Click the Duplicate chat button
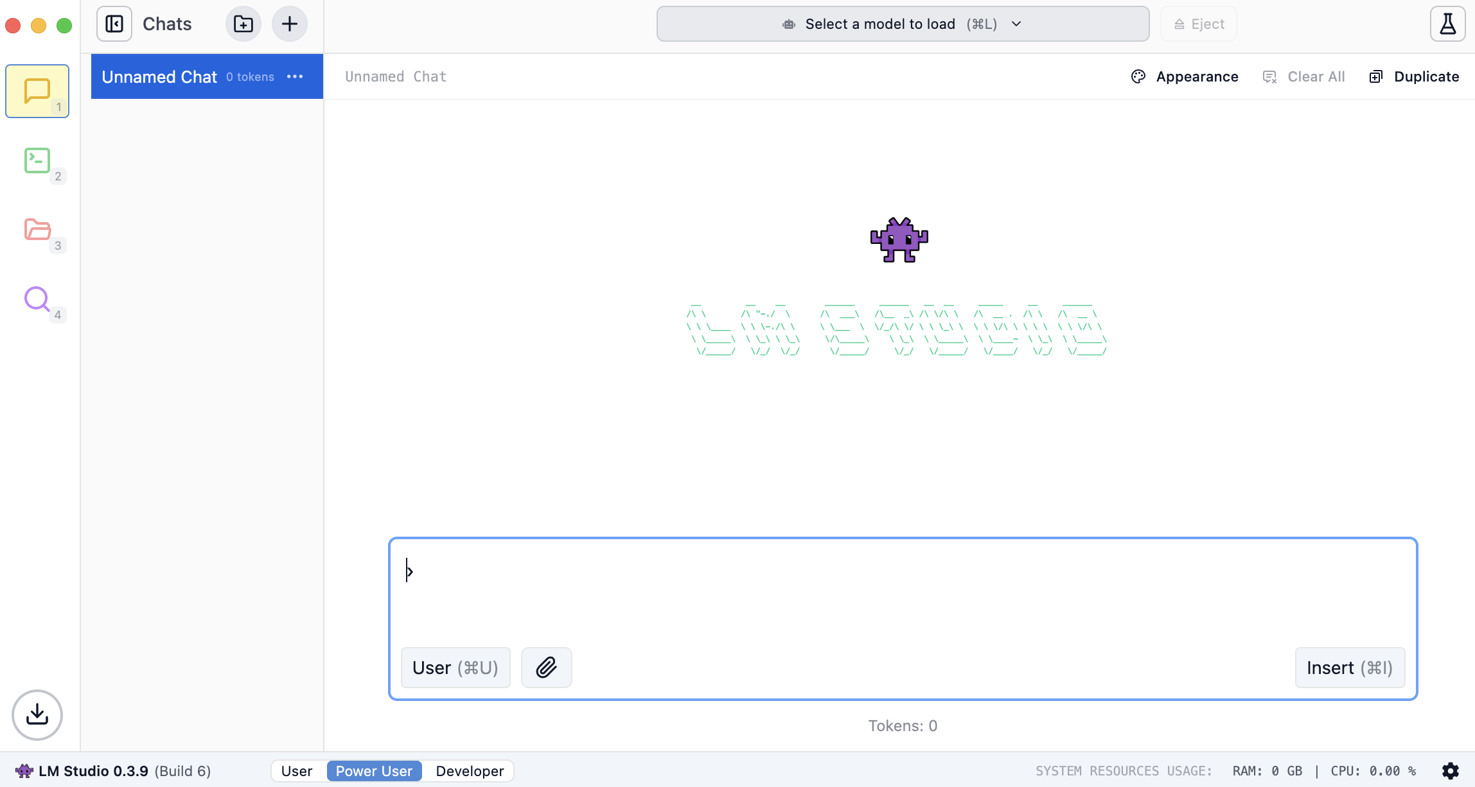1475x787 pixels. coord(1414,76)
